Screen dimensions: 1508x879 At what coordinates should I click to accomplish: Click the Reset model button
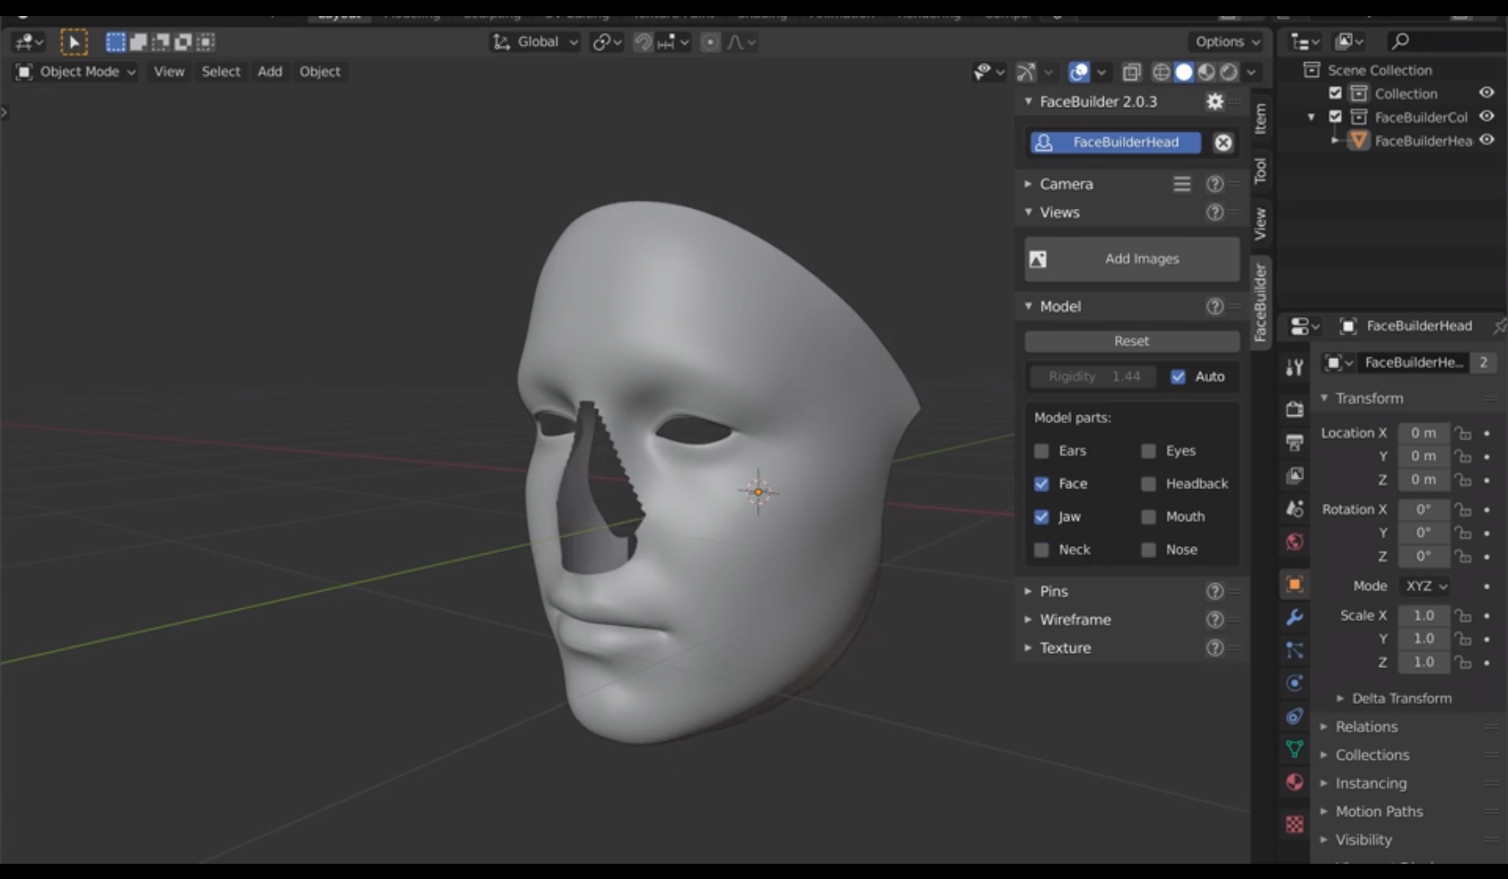coord(1132,341)
